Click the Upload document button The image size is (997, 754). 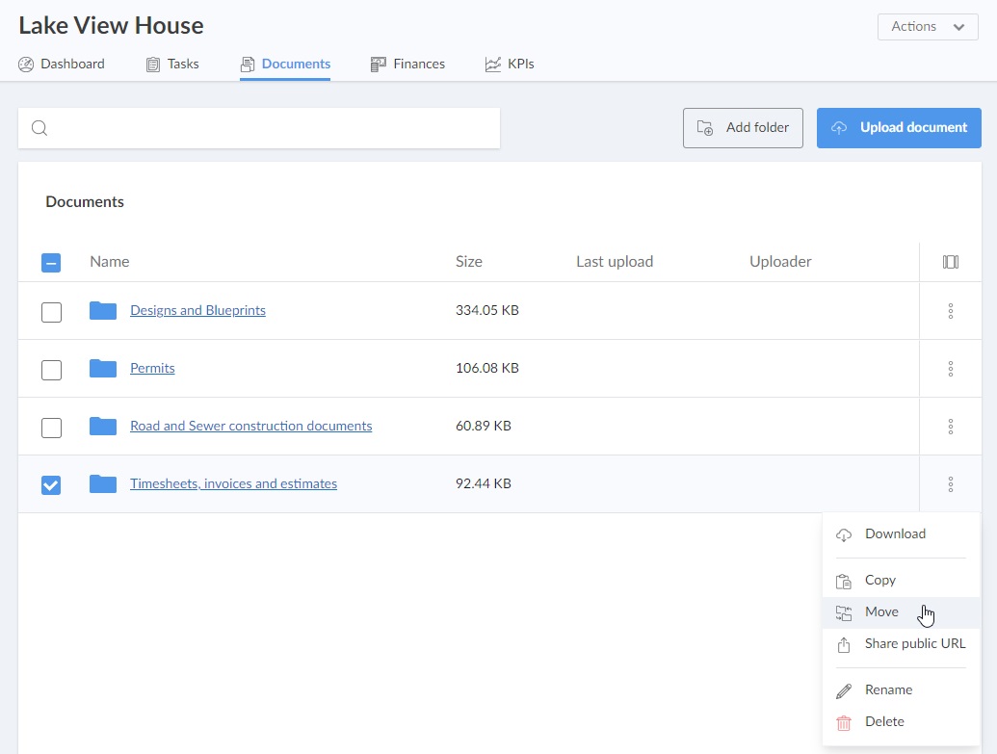point(899,128)
